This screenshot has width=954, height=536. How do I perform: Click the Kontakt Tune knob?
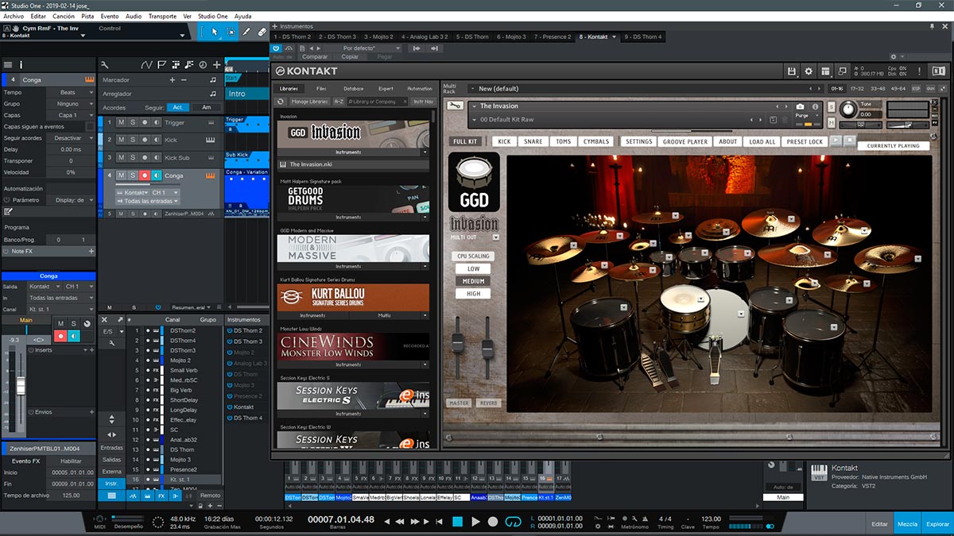pyautogui.click(x=847, y=109)
